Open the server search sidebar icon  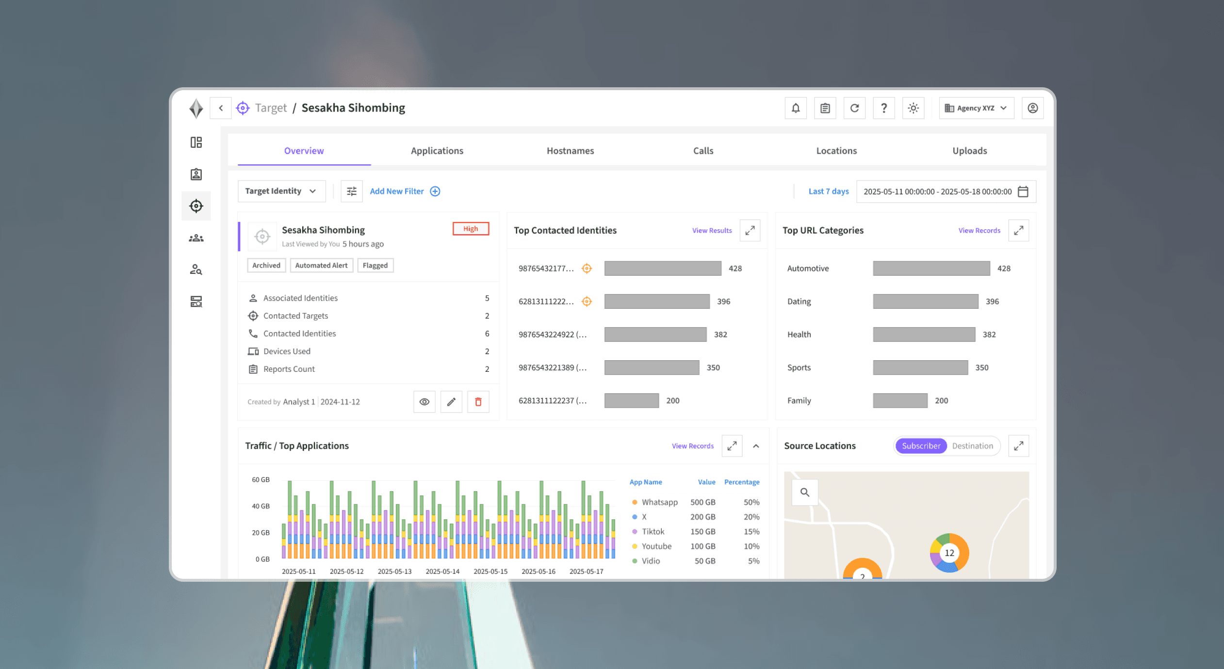196,302
